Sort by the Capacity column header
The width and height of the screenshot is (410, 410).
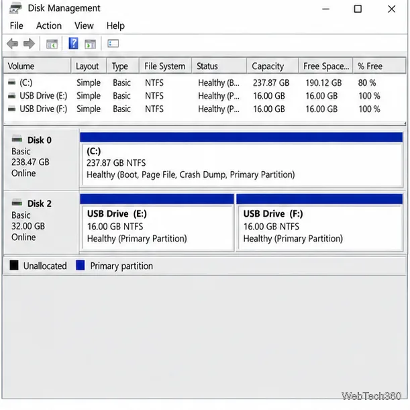tap(272, 66)
